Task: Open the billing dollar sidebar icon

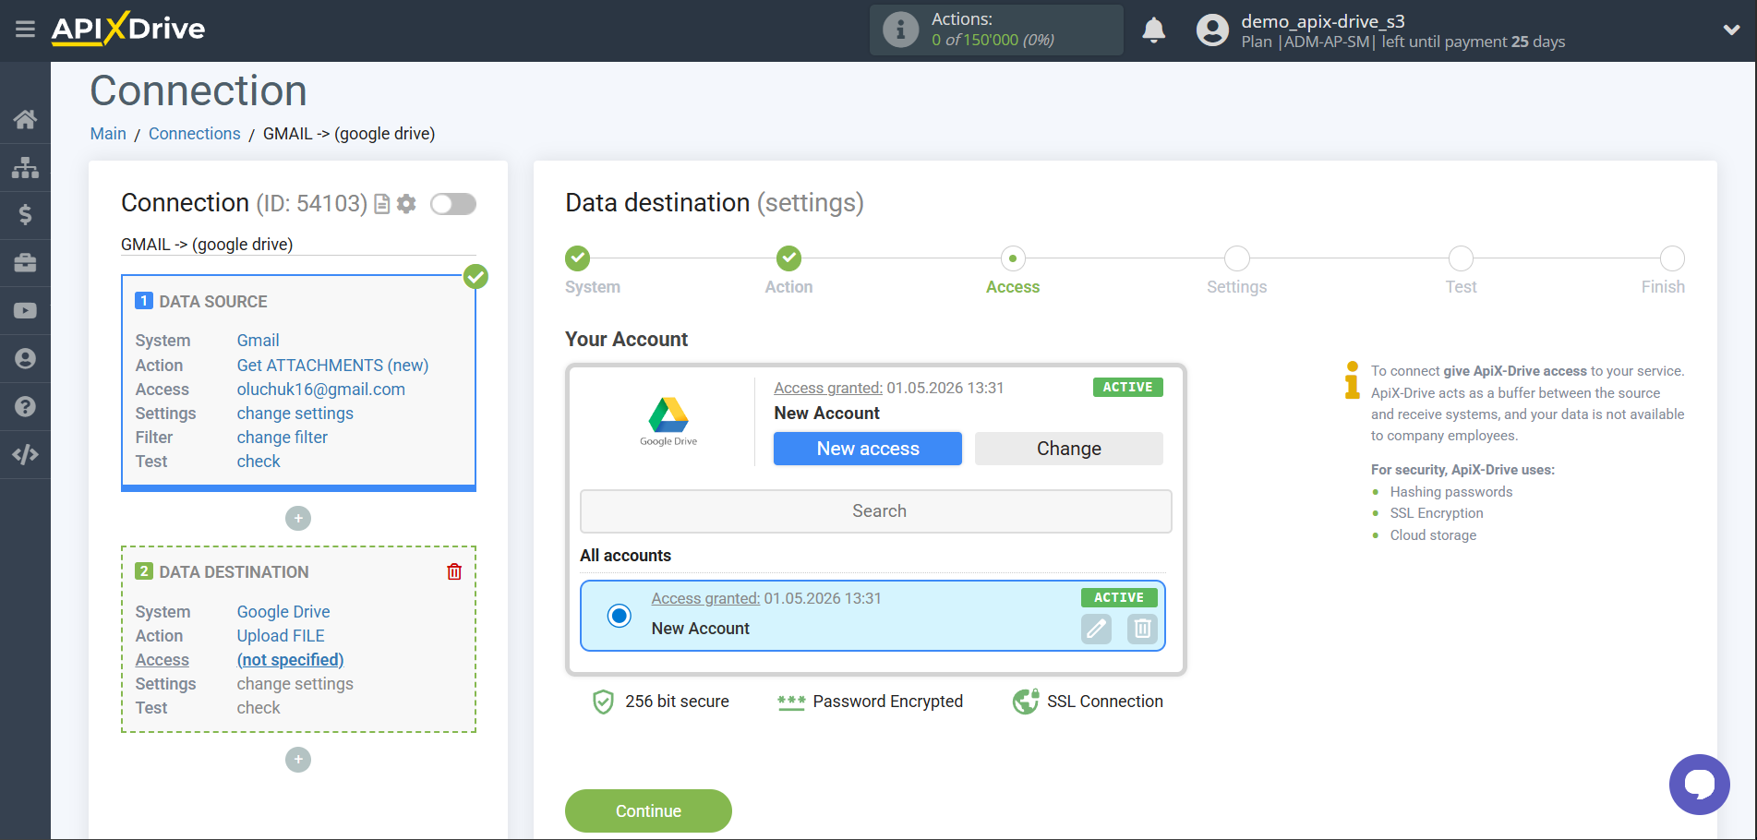Action: click(x=25, y=215)
